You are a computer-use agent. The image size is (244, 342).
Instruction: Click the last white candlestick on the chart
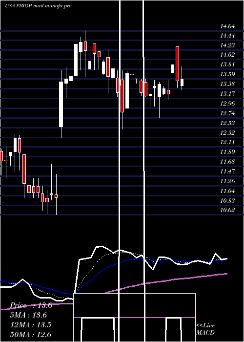[x=182, y=83]
